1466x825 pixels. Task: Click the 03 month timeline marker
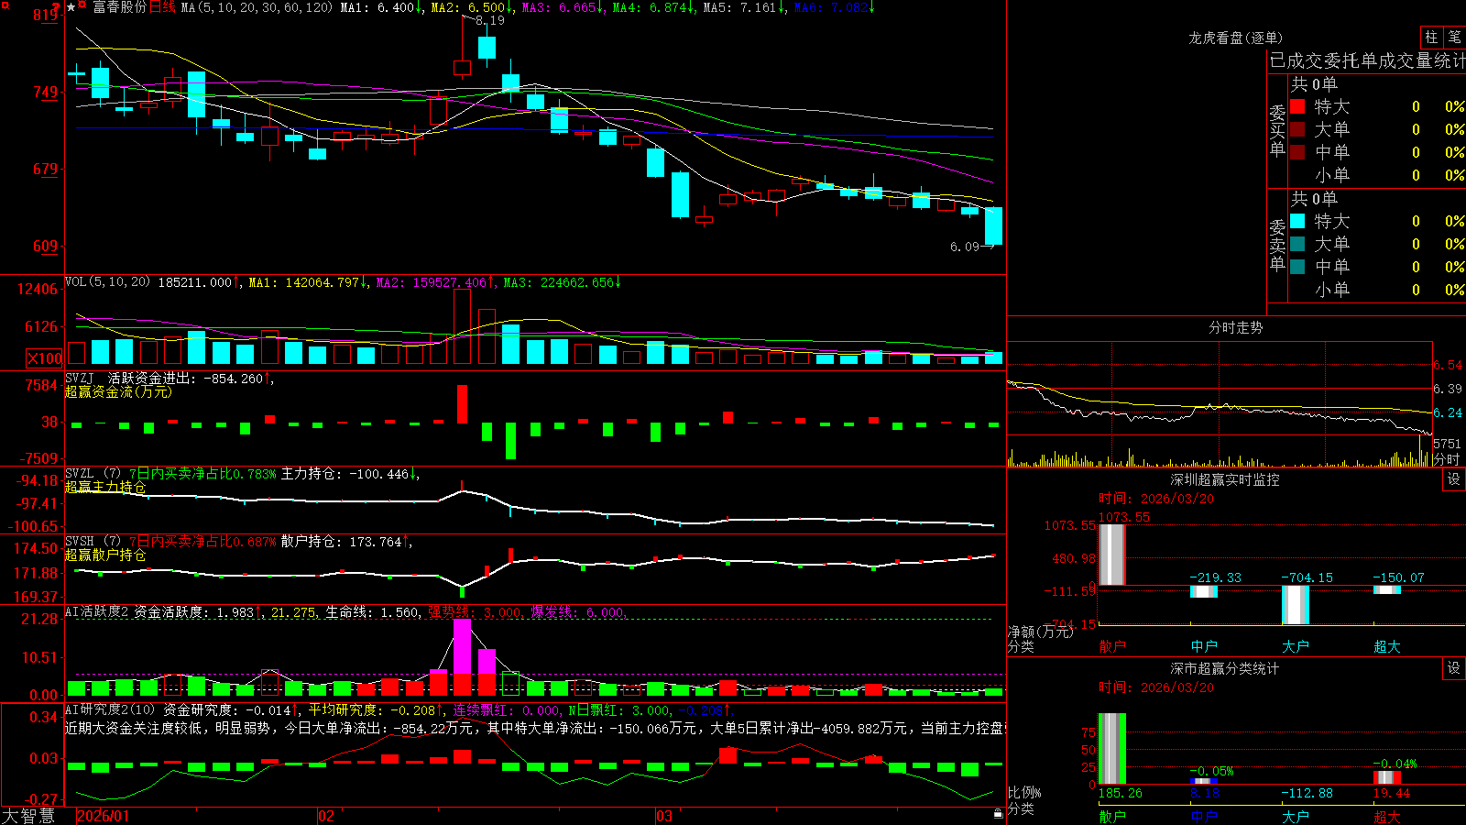664,816
